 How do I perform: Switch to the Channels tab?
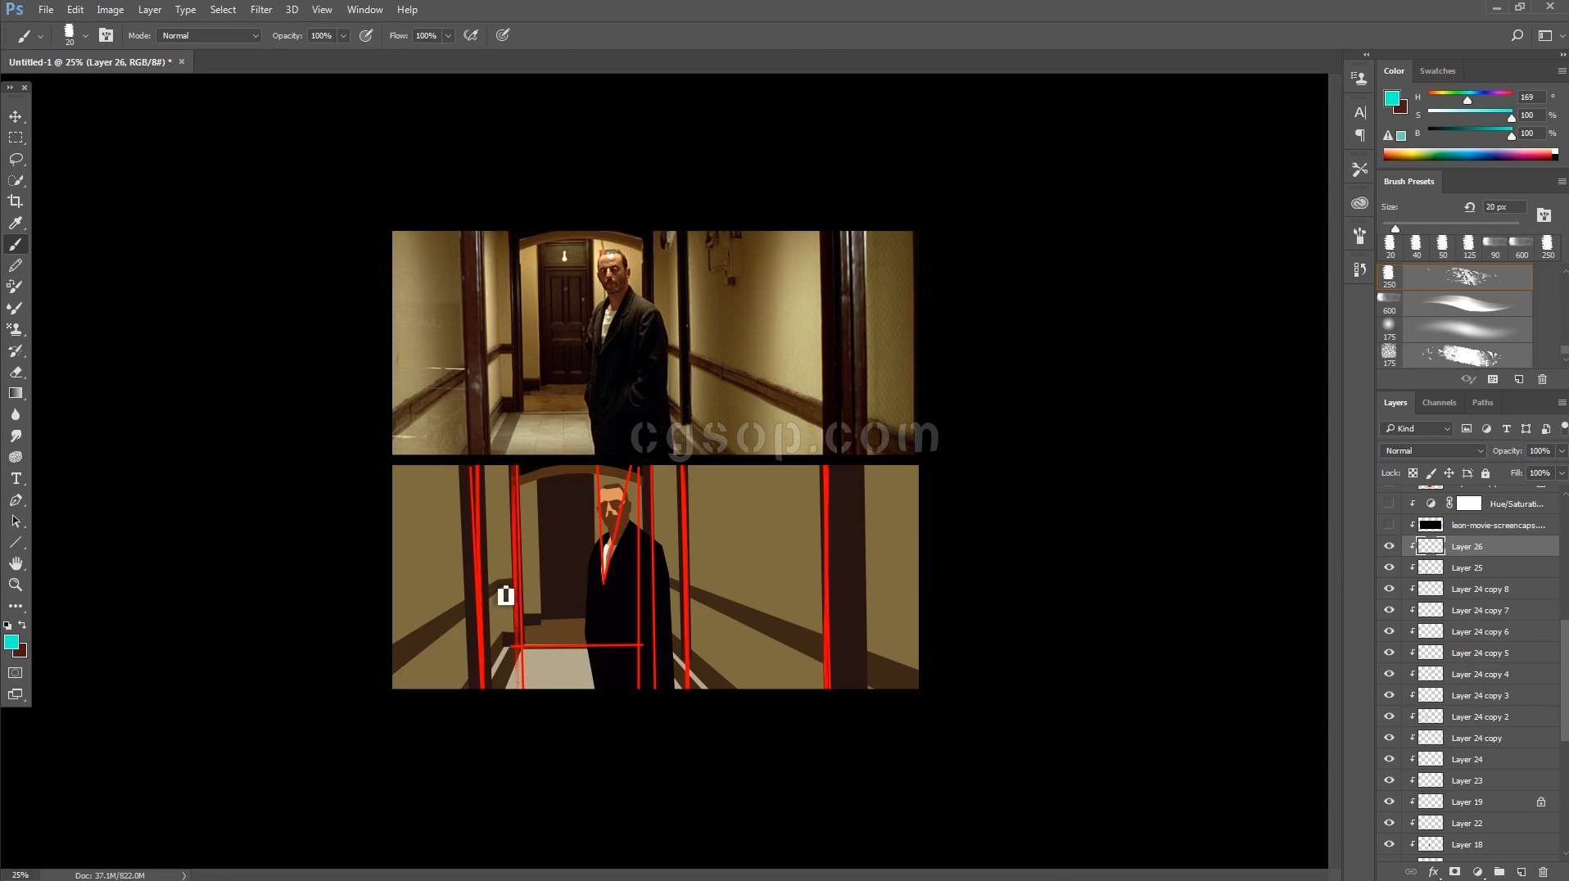coord(1439,403)
